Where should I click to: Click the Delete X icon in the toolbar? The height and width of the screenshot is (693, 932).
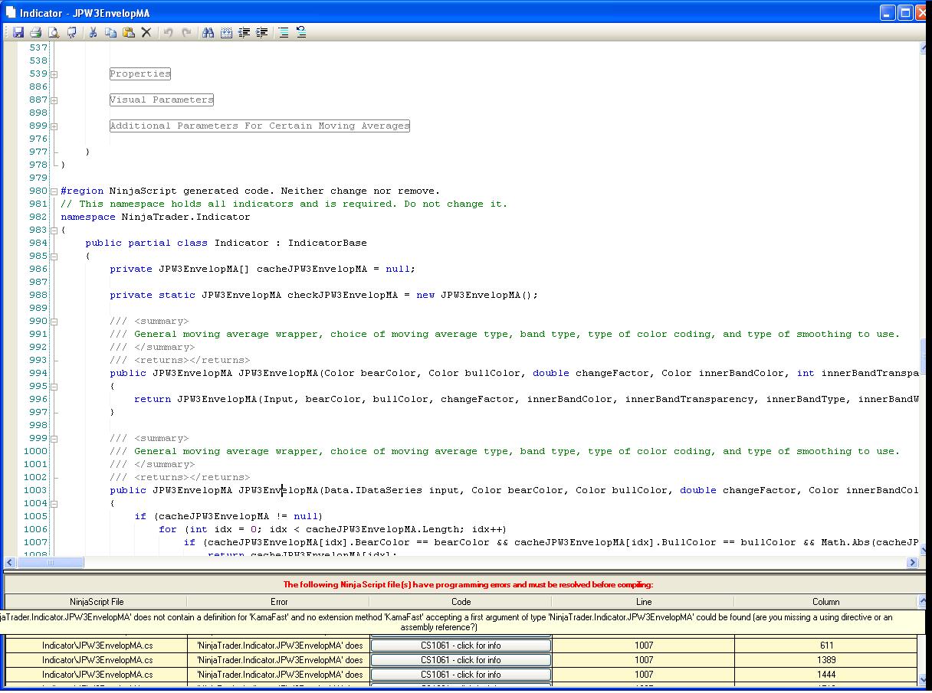146,32
